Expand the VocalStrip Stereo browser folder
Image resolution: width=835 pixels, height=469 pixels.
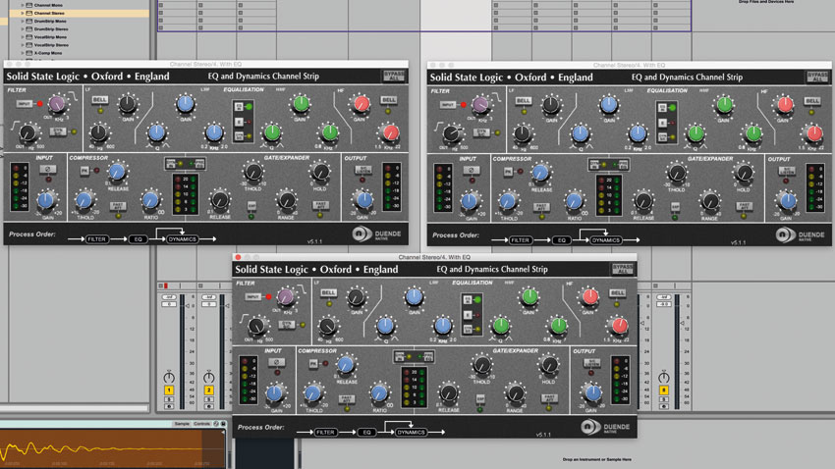pos(22,44)
